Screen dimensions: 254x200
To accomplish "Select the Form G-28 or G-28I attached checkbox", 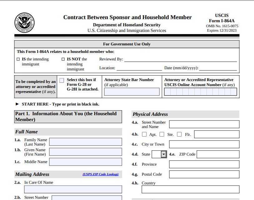I will [62, 80].
